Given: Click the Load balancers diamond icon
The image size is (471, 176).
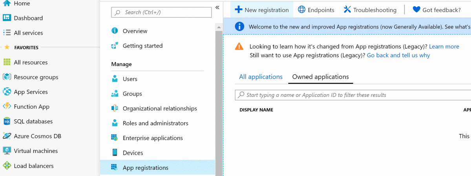Looking at the screenshot, I should [7, 166].
